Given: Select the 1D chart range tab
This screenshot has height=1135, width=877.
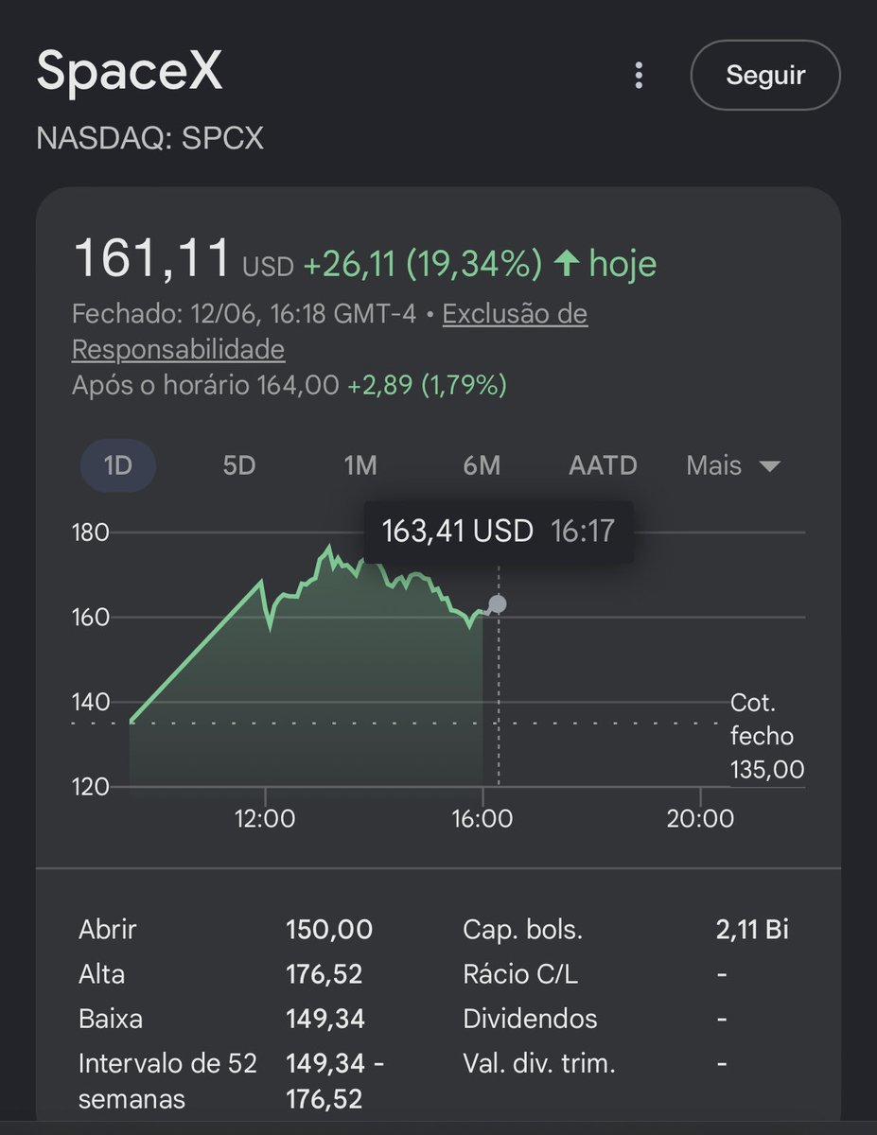Looking at the screenshot, I should point(117,465).
